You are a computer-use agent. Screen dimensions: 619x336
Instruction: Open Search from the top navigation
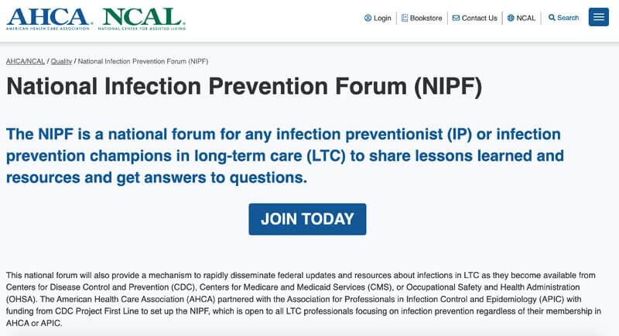(568, 18)
